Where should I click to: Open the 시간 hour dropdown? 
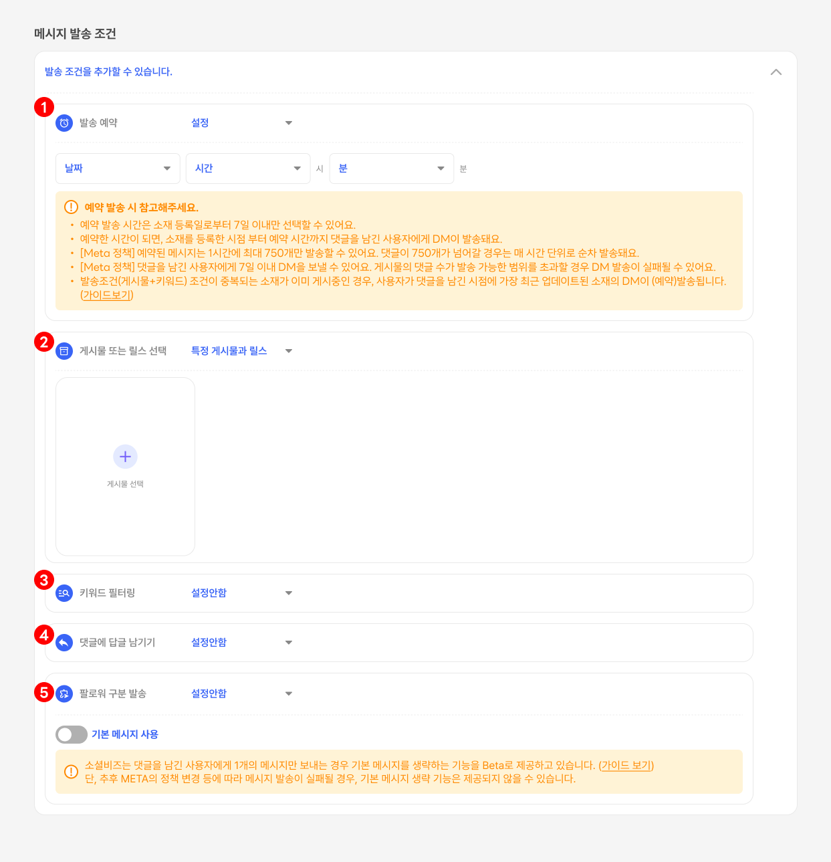[x=248, y=169]
